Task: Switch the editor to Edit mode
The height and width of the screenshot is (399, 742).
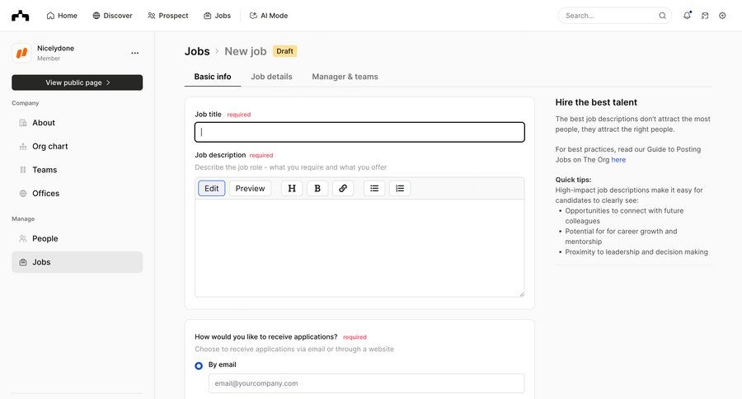Action: click(212, 189)
